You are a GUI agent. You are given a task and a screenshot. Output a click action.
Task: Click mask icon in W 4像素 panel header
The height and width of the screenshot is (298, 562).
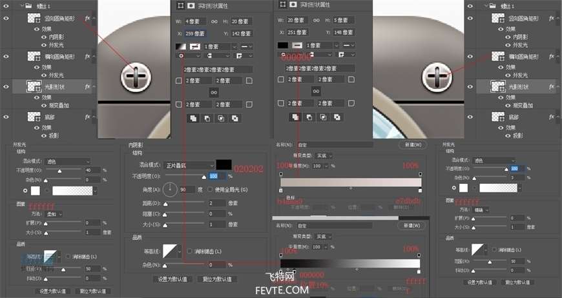pos(191,5)
